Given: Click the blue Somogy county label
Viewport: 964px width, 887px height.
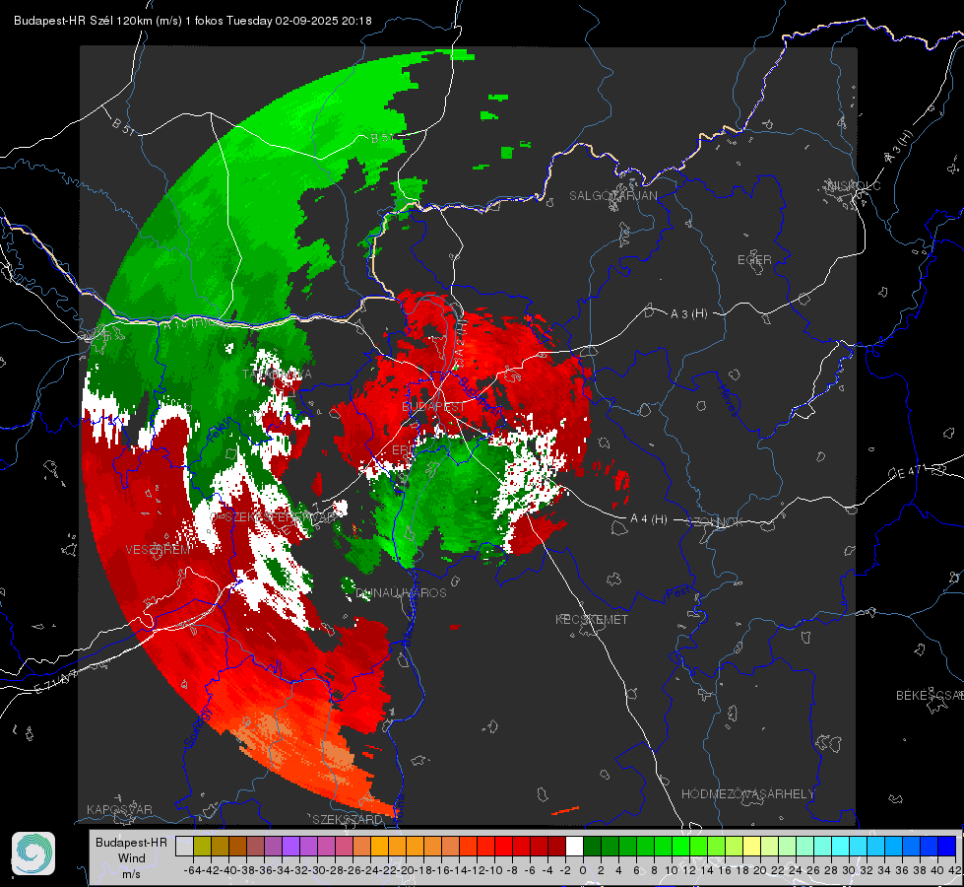Looking at the screenshot, I should click(197, 727).
